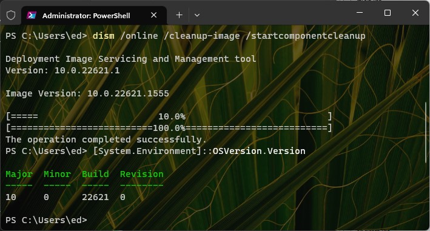Screen dimensions: 430x231
Task: Click the last empty PS C:\Users\ed> prompt
Action: tap(46, 220)
